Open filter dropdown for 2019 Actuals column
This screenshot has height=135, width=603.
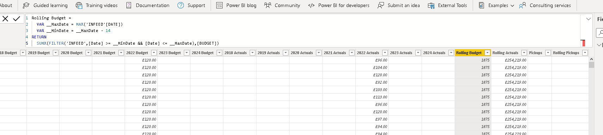(286, 53)
